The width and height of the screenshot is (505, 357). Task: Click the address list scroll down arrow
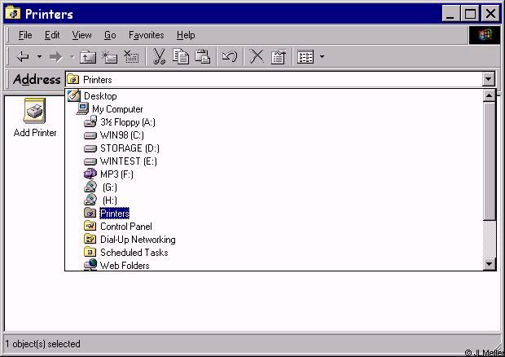tap(489, 264)
